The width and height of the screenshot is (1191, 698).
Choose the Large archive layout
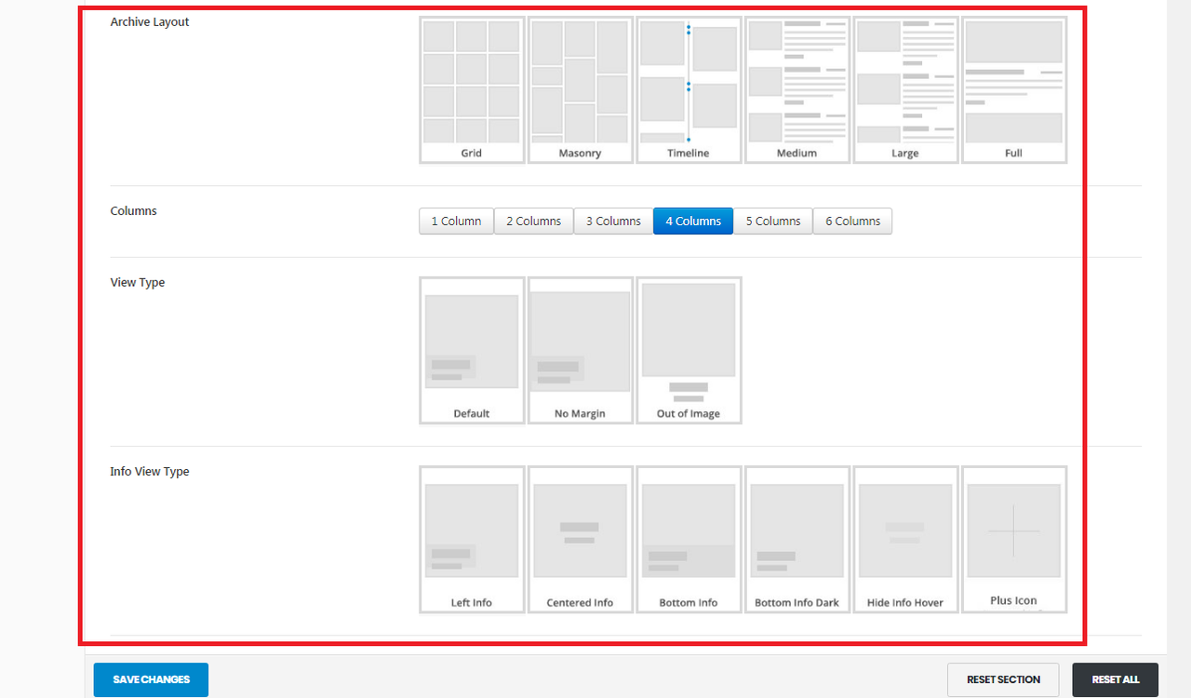(905, 89)
